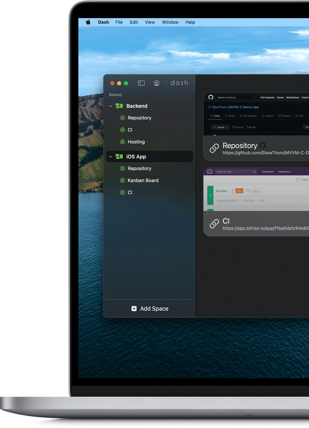Open the master branch dropdown
The height and width of the screenshot is (428, 309).
point(220,127)
